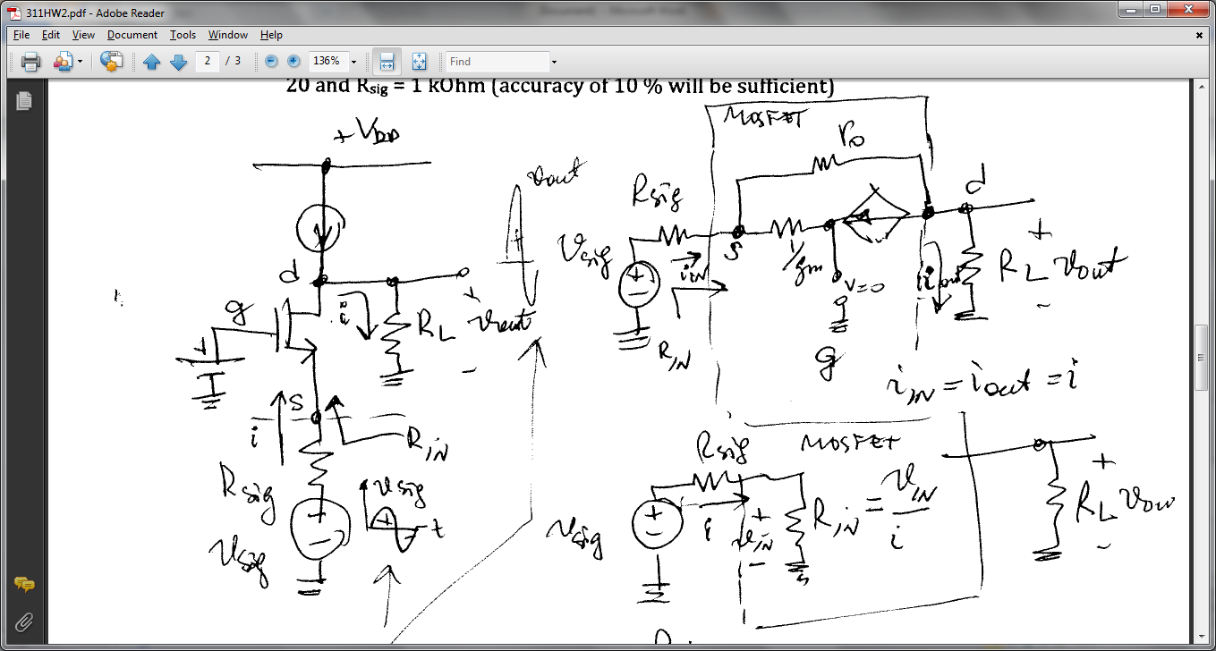Open the View menu

83,35
